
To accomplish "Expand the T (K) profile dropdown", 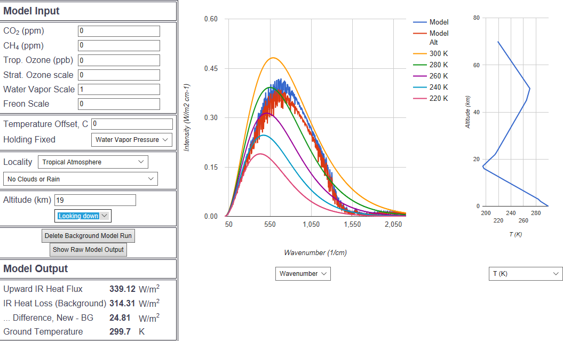I will click(x=526, y=274).
